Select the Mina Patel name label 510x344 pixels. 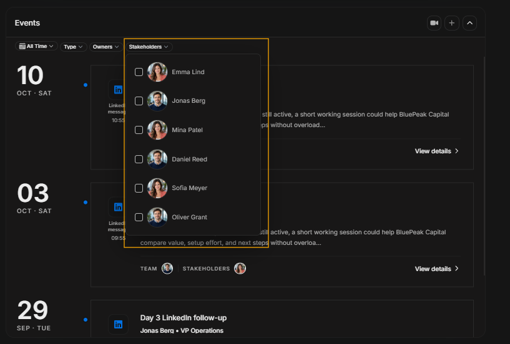(187, 130)
